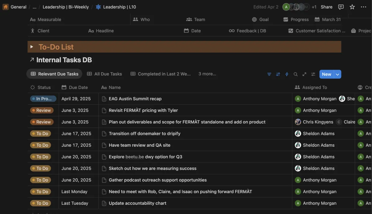The width and height of the screenshot is (372, 214).
Task: Show the 3 more views menu
Action: 207,74
